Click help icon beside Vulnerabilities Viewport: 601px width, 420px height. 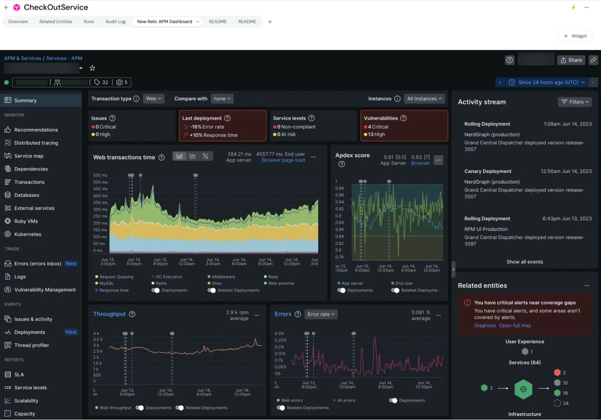(x=403, y=118)
